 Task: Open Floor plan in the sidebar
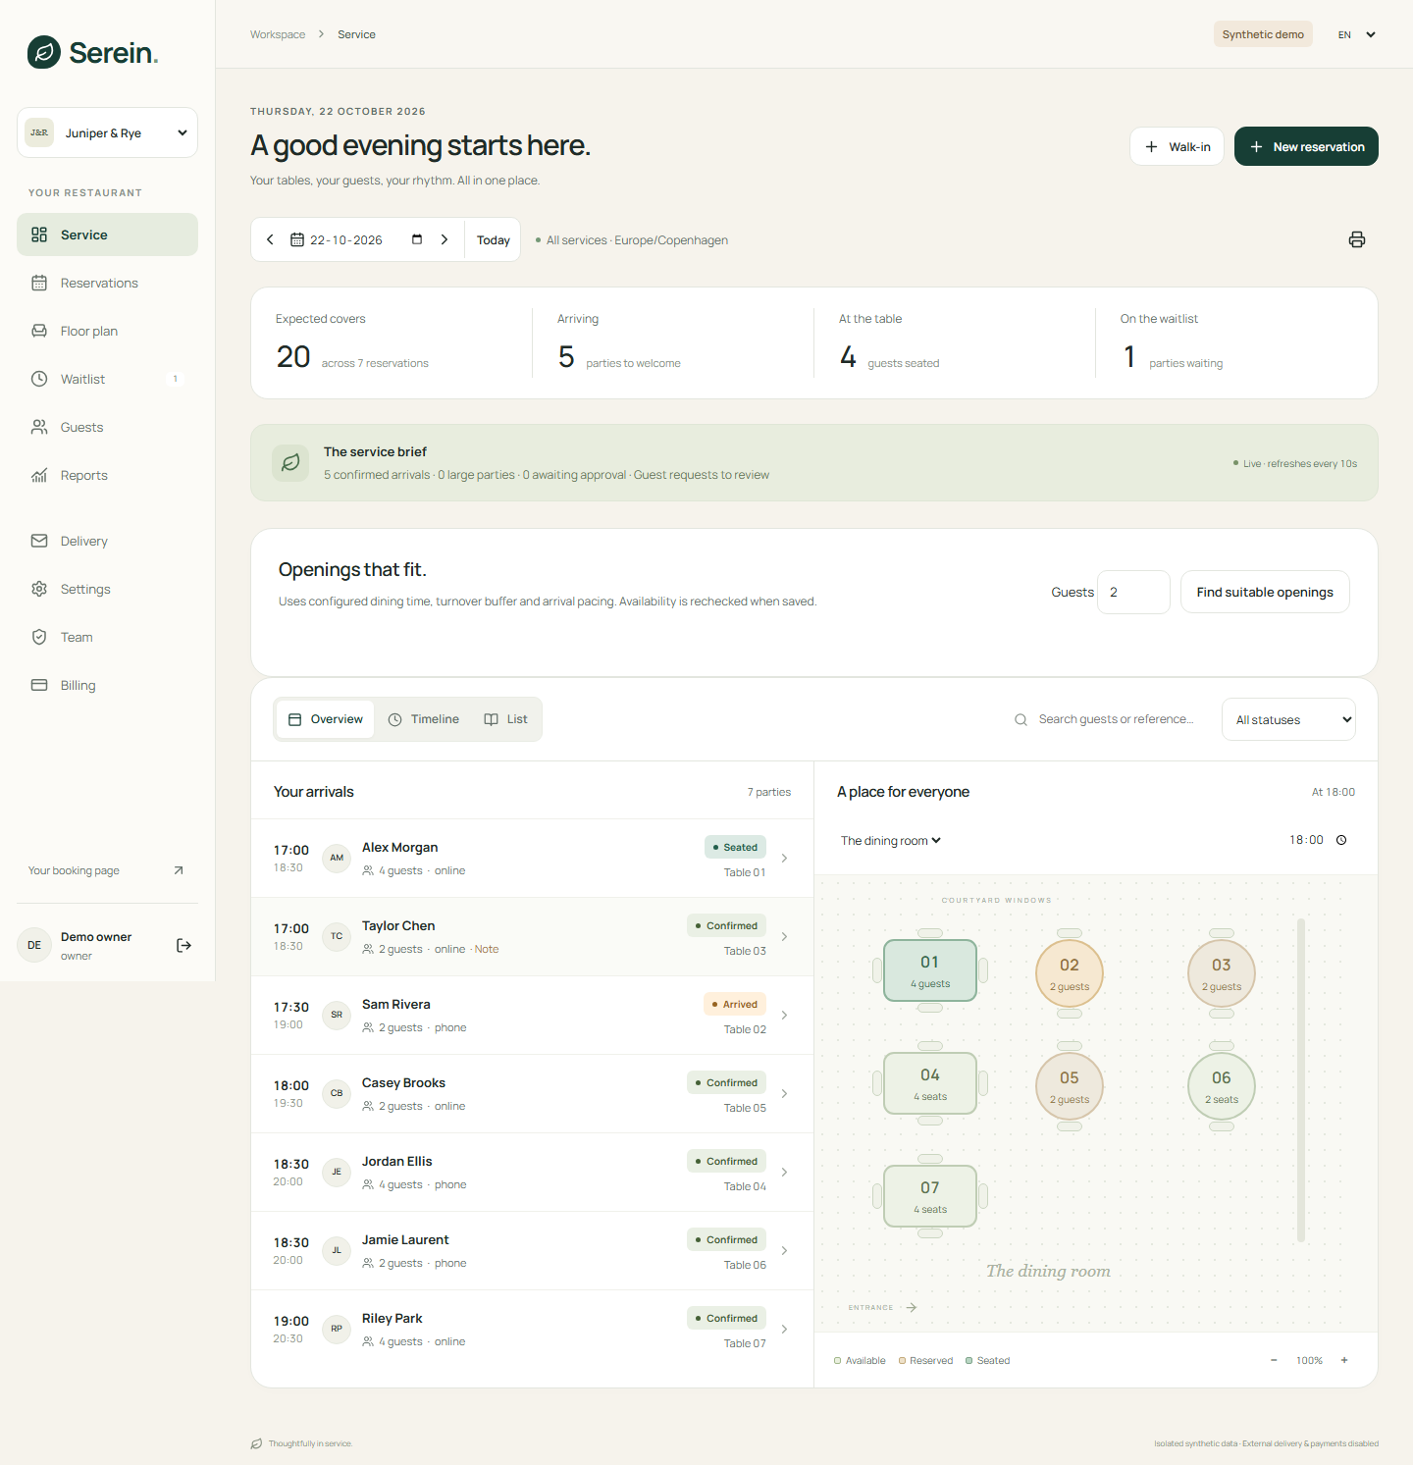coord(107,331)
